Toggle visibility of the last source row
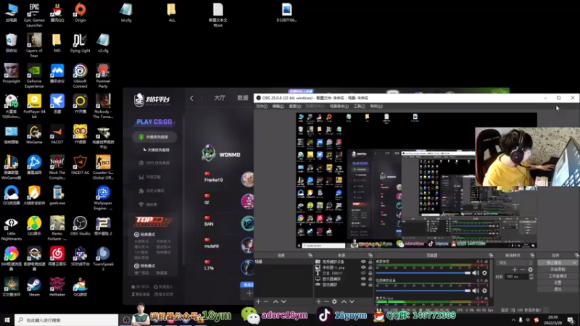 coord(363,285)
